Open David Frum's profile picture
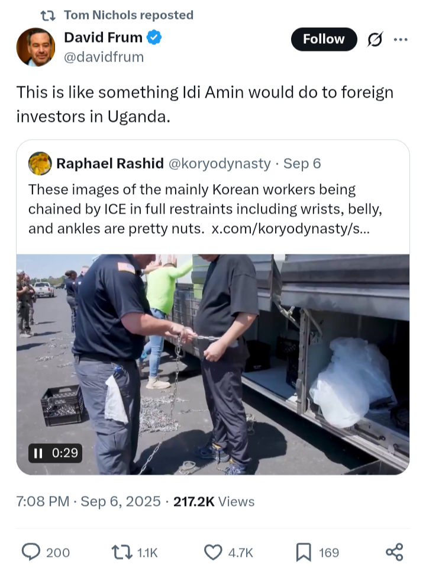The width and height of the screenshot is (426, 574). (x=35, y=47)
